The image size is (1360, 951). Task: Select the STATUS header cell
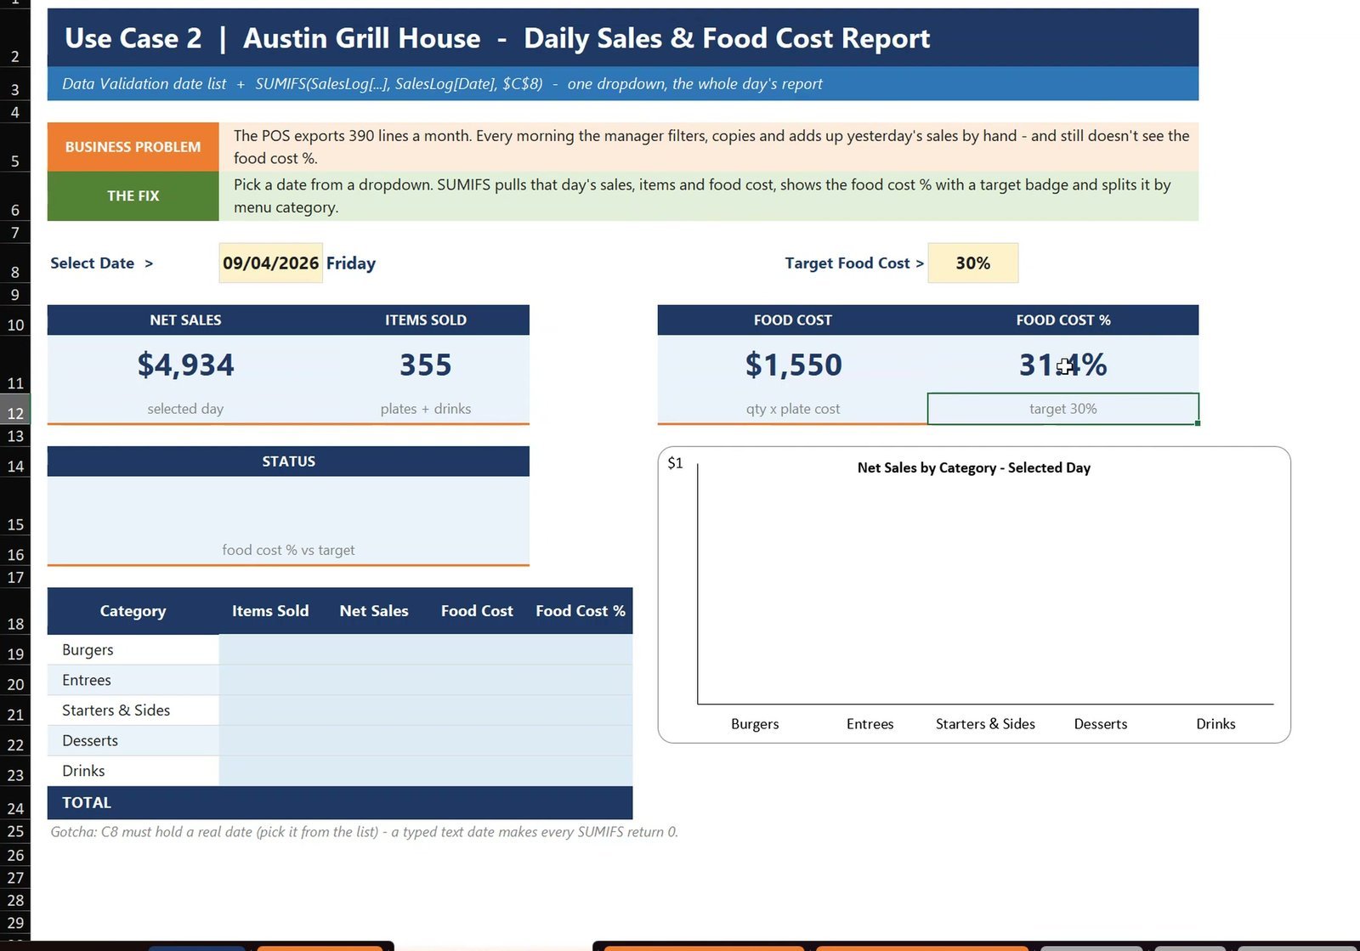click(x=288, y=461)
